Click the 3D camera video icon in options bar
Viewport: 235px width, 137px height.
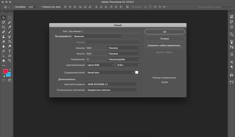(x=165, y=7)
